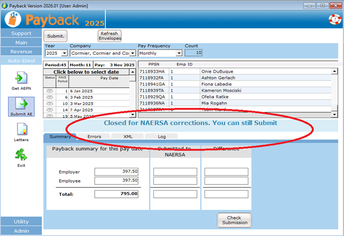Viewport: 344px width, 236px height.
Task: Click the Exit running man icon
Action: (21, 154)
